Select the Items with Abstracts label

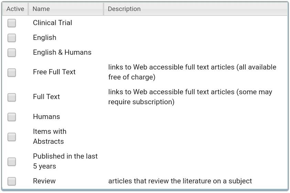(50, 136)
